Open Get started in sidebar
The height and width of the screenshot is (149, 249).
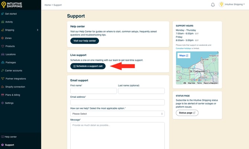(11, 14)
